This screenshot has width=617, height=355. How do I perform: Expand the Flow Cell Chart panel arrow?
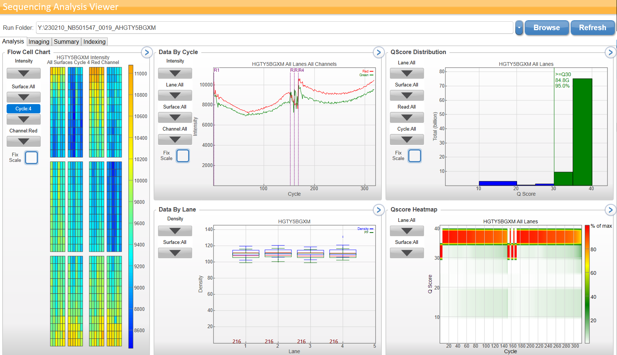point(147,52)
